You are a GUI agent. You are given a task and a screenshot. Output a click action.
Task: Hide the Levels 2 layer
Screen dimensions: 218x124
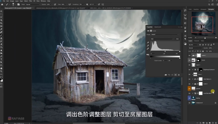point(189,55)
